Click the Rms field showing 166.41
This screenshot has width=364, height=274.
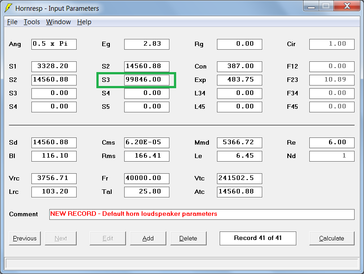pos(147,156)
